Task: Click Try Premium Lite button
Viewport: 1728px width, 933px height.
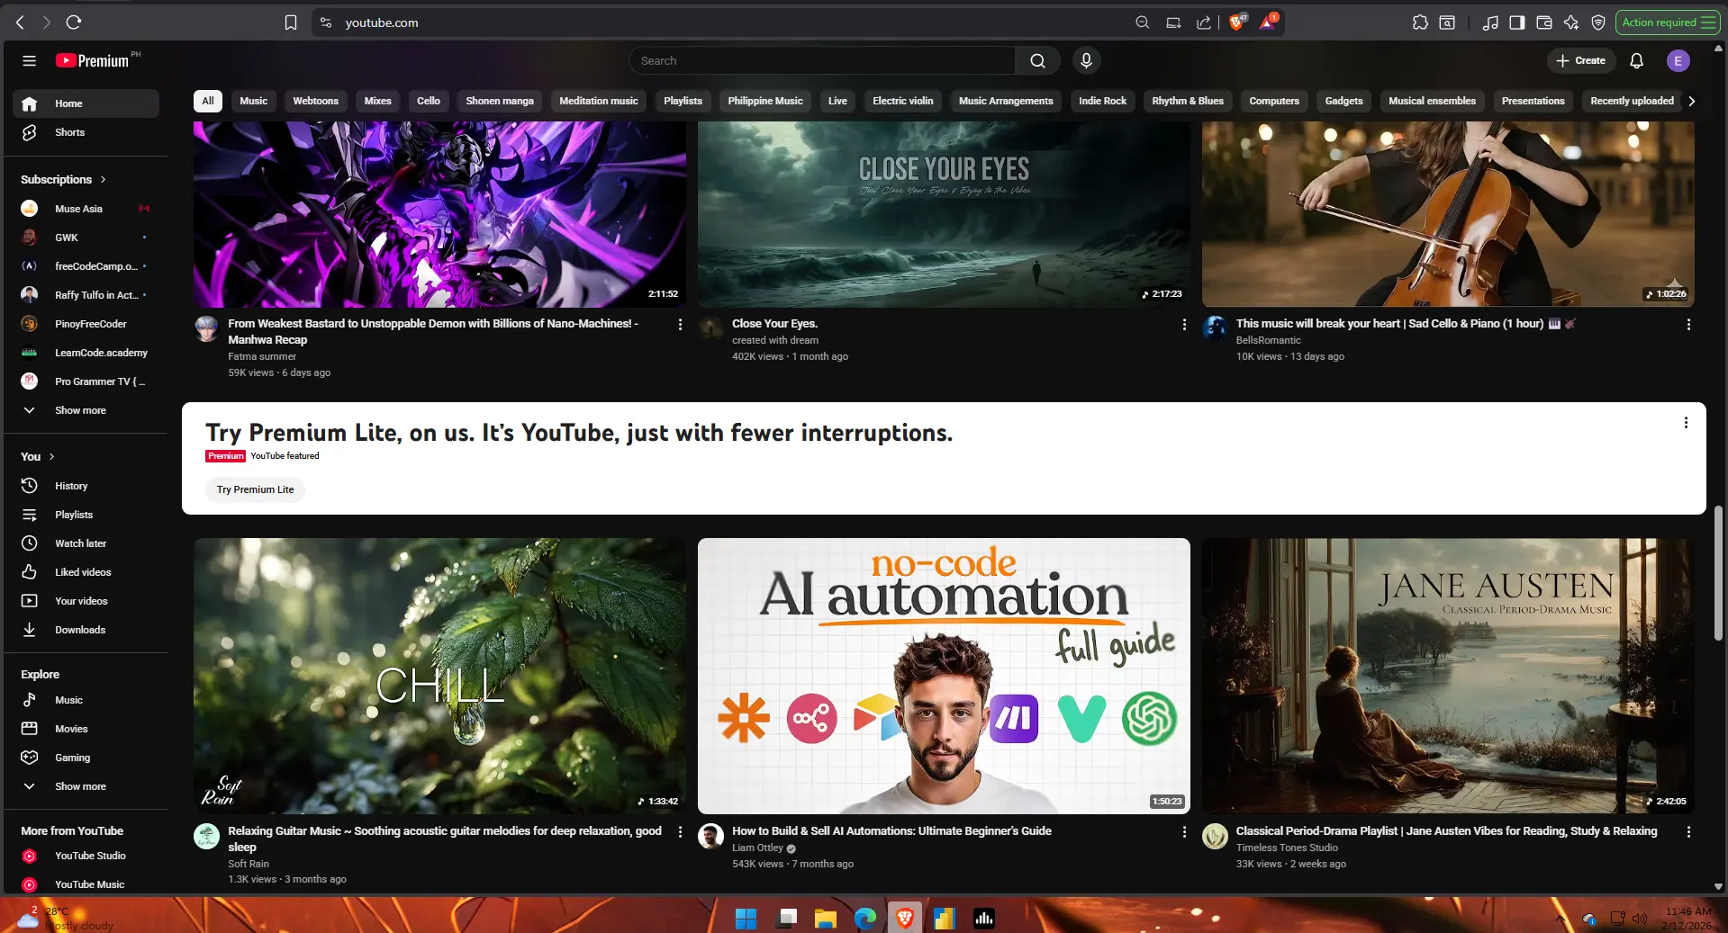Action: (x=255, y=489)
